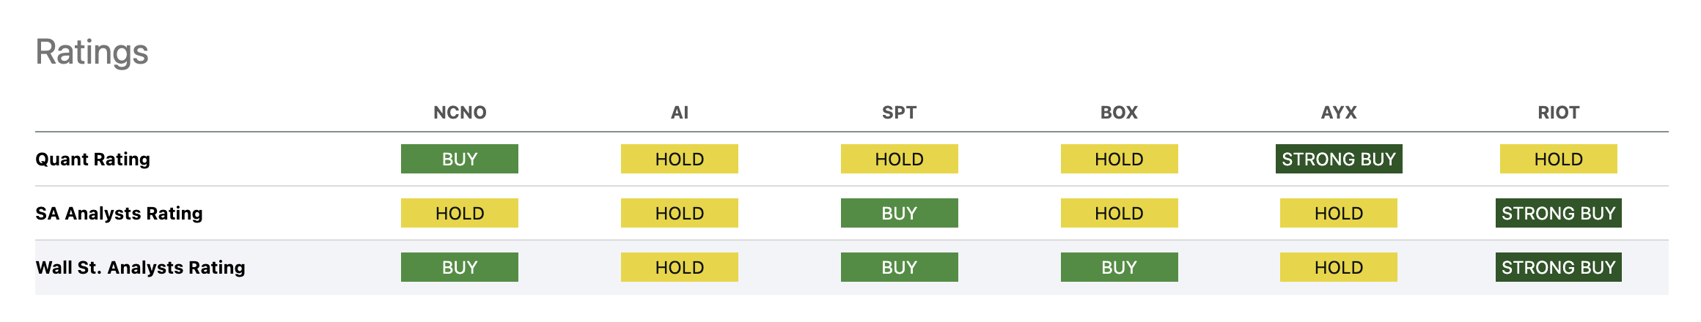The image size is (1701, 322).
Task: Click AYX Wall St. HOLD badge
Action: tap(1339, 267)
